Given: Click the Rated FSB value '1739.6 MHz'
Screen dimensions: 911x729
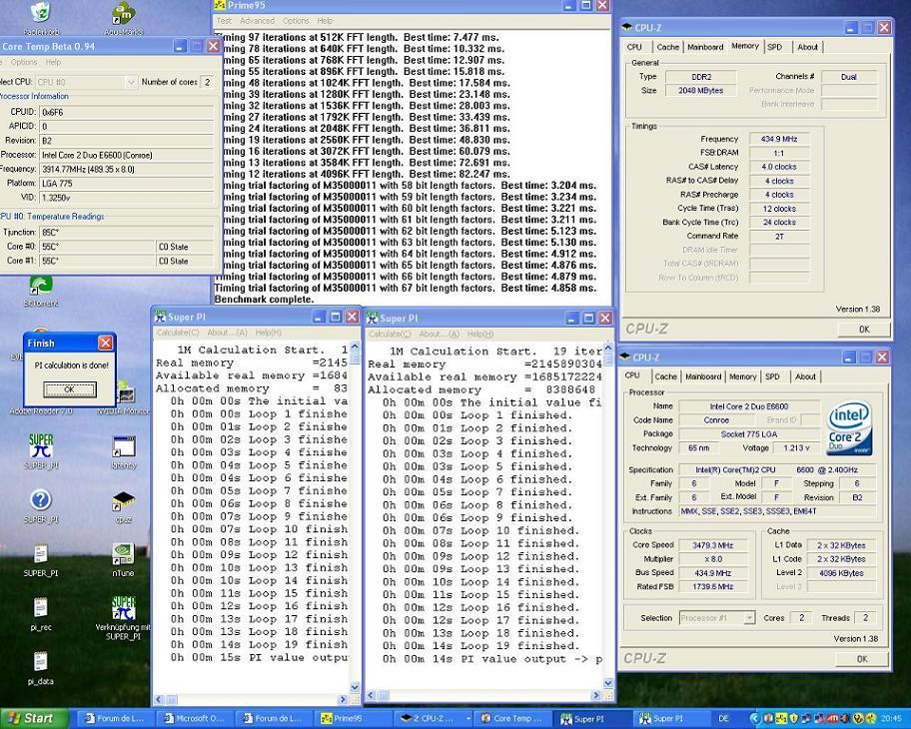Looking at the screenshot, I should 712,586.
